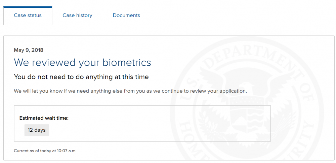Viewport: 336px width, 163px height.
Task: Click the Department of Homeland Security seal watermark
Action: (x=246, y=101)
